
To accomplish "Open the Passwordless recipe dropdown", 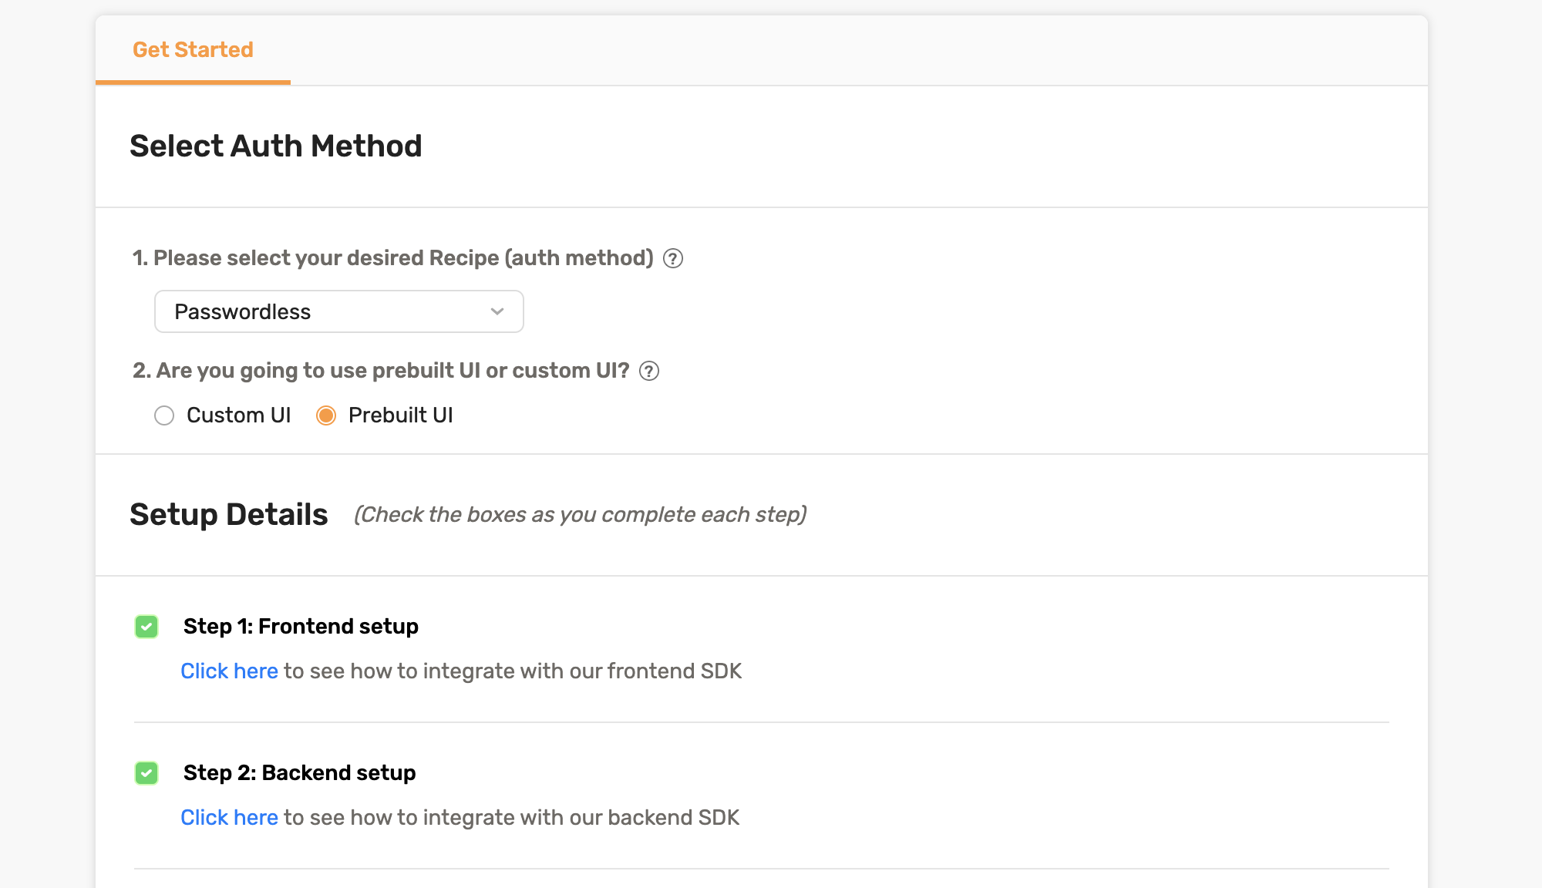I will point(338,311).
